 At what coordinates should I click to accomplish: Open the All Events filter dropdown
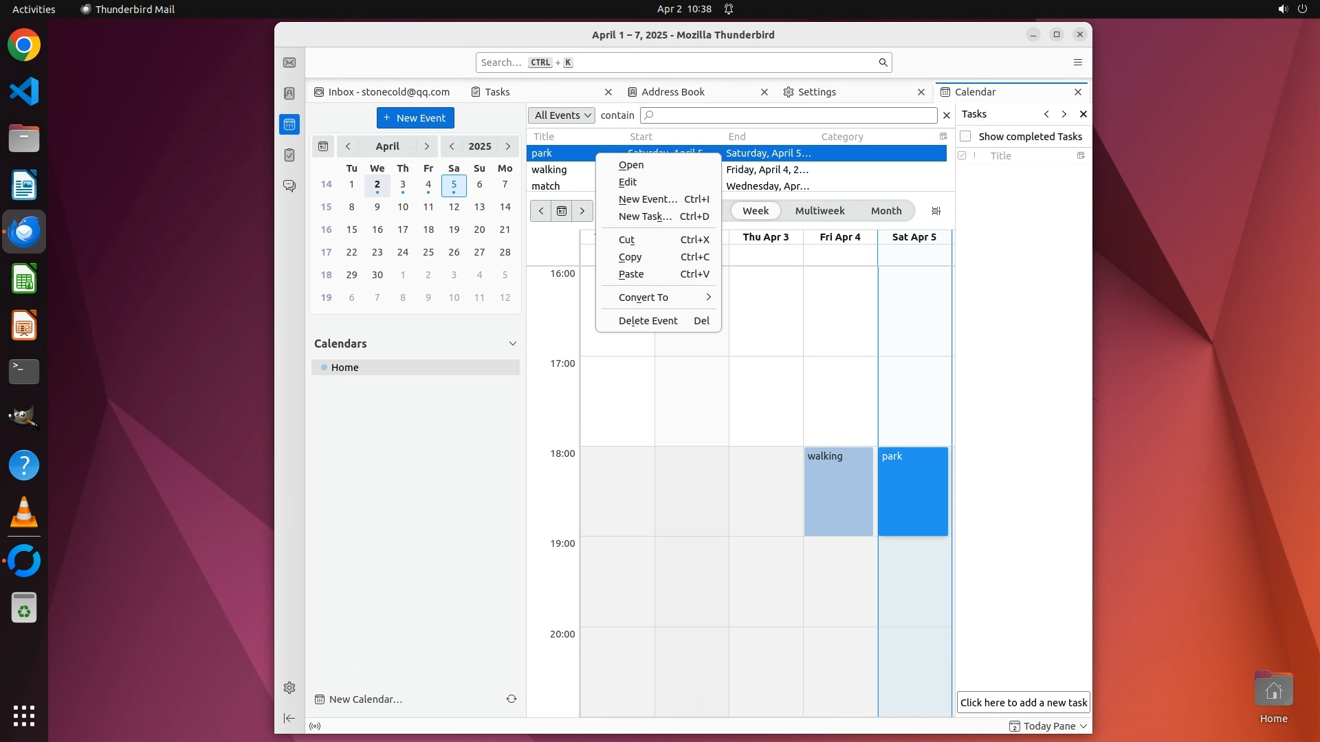[562, 115]
